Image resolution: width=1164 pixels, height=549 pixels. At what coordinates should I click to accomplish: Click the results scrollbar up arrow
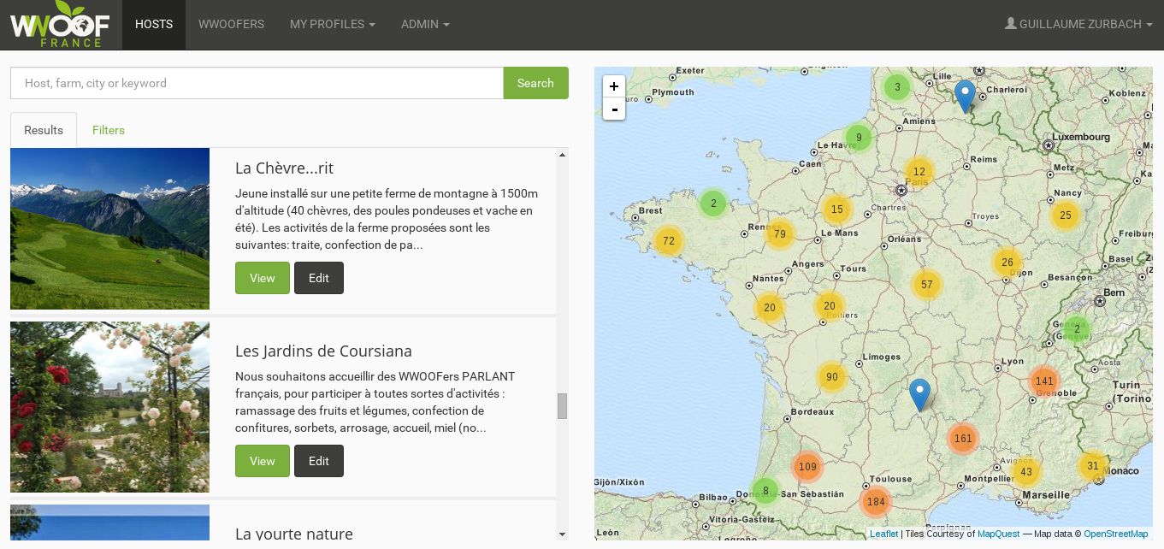pyautogui.click(x=562, y=155)
